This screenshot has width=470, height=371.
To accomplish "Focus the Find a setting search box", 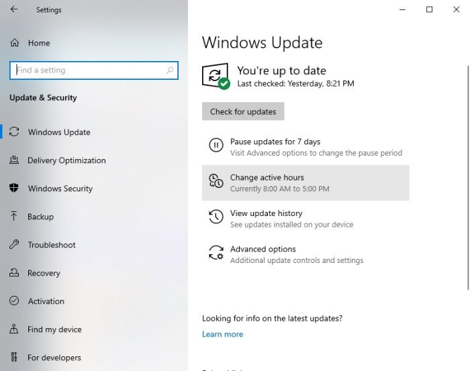I will (x=94, y=70).
